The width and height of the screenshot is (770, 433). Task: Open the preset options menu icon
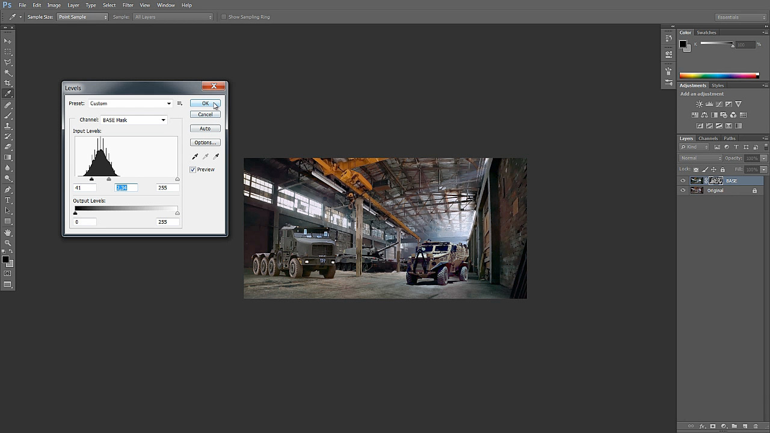click(179, 103)
